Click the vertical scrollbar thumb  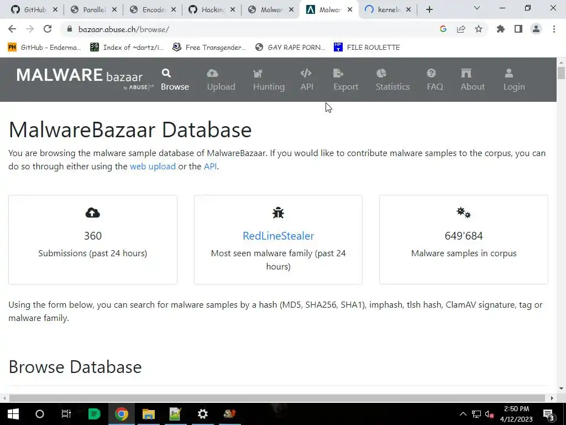(x=561, y=72)
